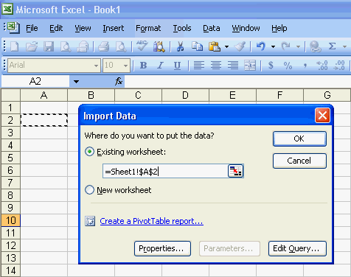Select the Existing worksheet radio button
351x277 pixels.
tap(89, 152)
